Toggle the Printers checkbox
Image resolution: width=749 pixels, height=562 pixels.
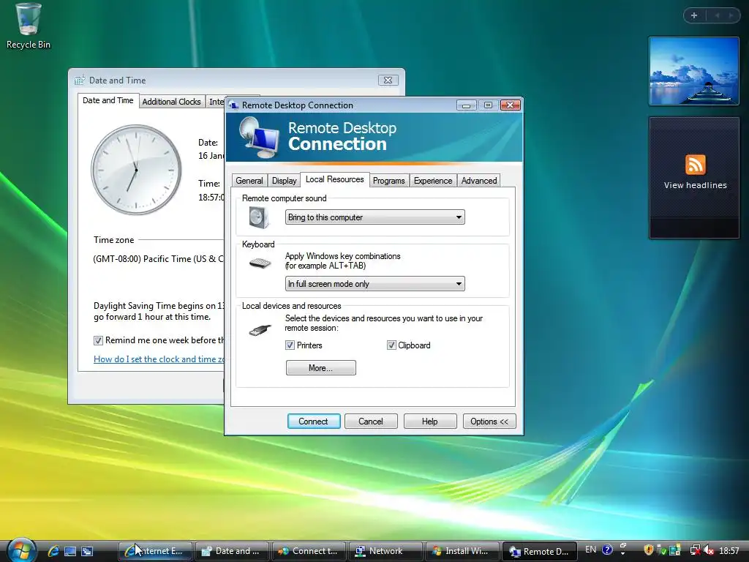(x=290, y=345)
